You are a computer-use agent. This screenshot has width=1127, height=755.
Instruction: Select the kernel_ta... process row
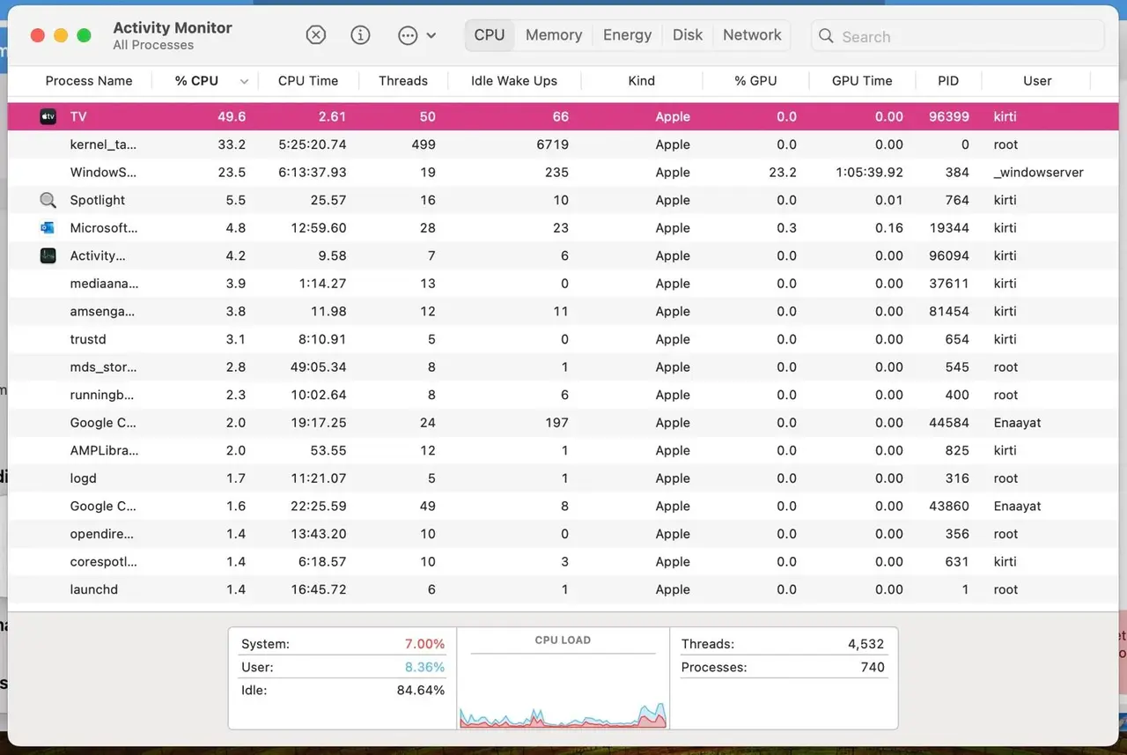coord(563,144)
